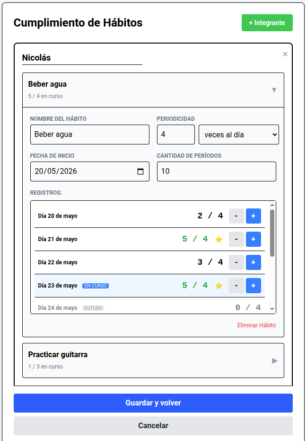Click the Cancelar button
This screenshot has width=306, height=441.
tap(153, 426)
